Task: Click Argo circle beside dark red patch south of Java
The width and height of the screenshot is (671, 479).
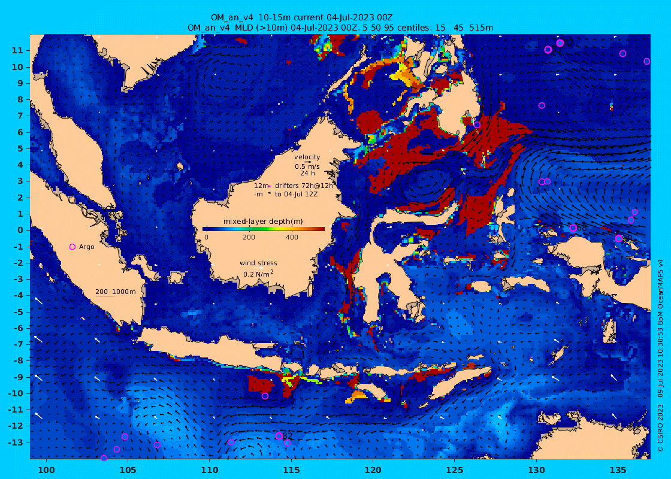Action: (x=265, y=396)
